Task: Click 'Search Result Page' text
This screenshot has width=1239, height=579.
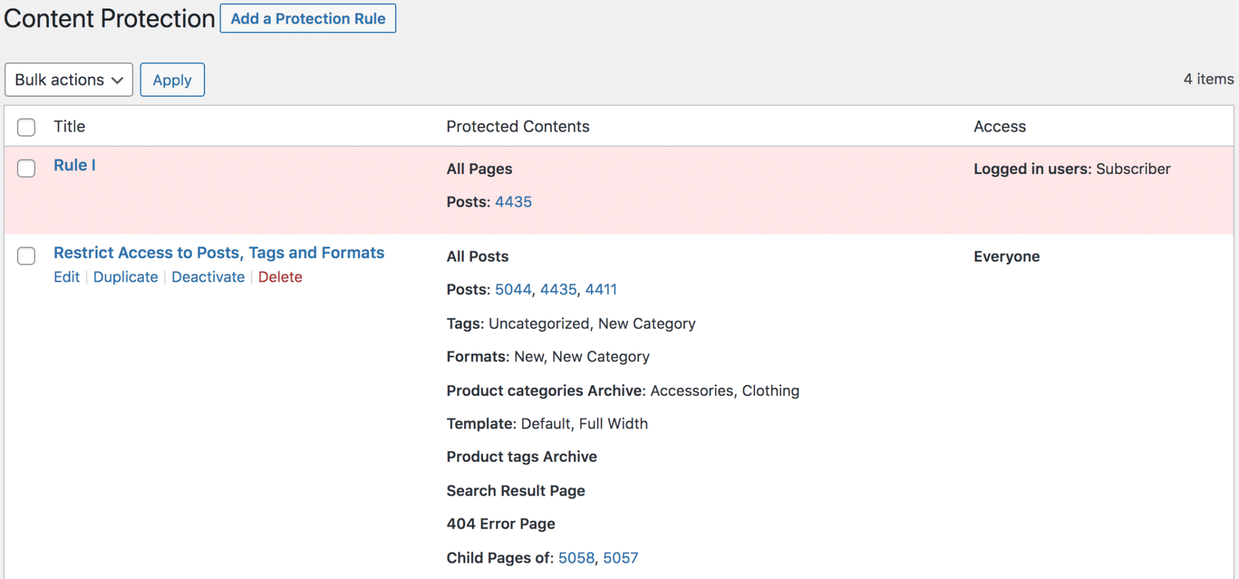Action: pos(516,491)
